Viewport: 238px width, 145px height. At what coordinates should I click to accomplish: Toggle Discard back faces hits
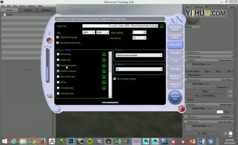point(57,43)
